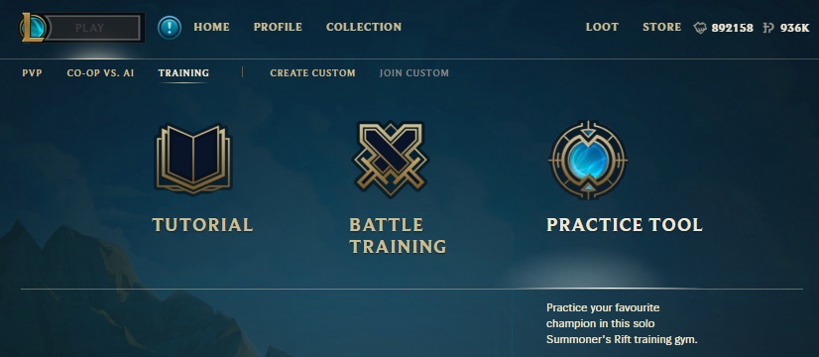Choose the Battle Training crossed swords icon

(x=391, y=160)
